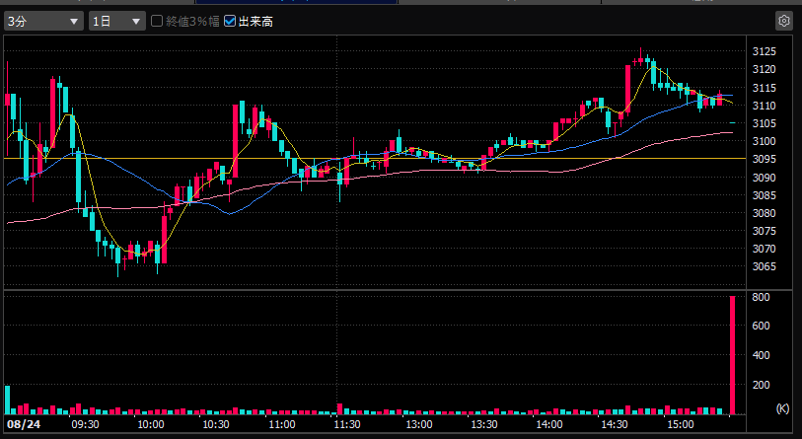The height and width of the screenshot is (439, 802).
Task: Enable the 終値3%幅 checkbox
Action: tap(157, 21)
